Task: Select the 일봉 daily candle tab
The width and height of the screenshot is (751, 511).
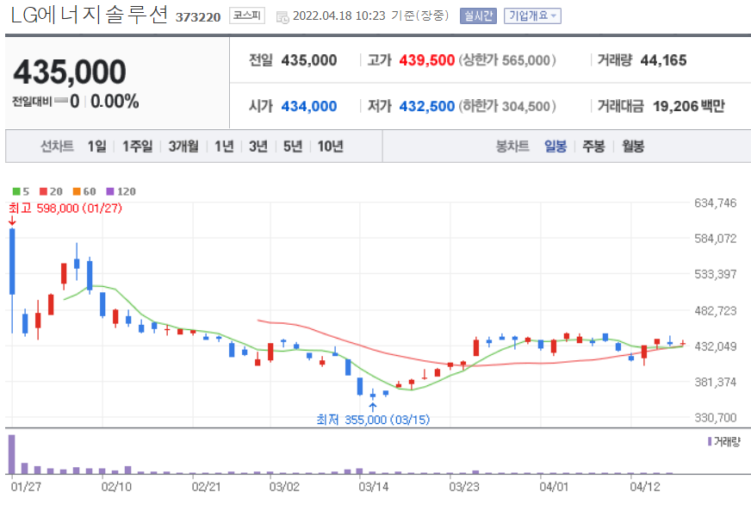Action: (555, 146)
